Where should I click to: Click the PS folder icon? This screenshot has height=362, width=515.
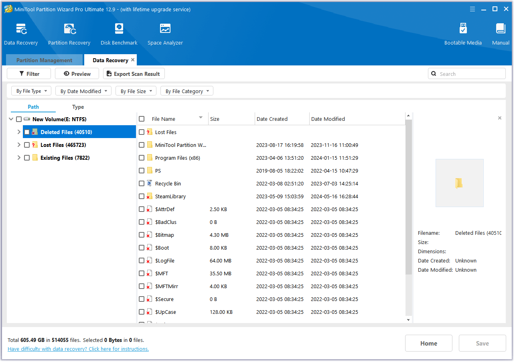click(150, 171)
